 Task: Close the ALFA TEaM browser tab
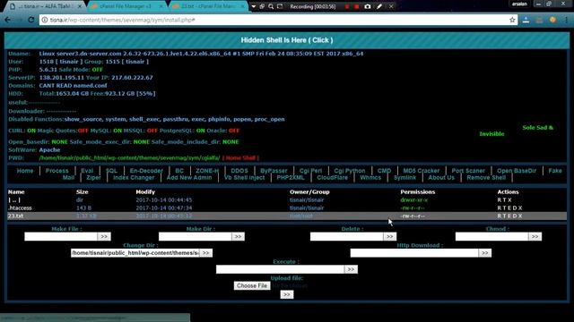(x=80, y=6)
